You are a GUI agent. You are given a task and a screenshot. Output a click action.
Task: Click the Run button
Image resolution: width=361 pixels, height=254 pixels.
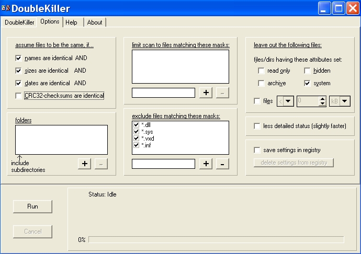click(32, 206)
